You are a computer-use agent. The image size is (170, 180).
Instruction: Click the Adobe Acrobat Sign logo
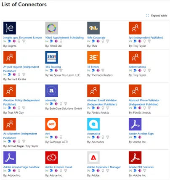coord(135,124)
